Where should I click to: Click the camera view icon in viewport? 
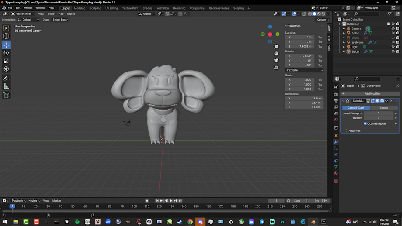[x=276, y=60]
